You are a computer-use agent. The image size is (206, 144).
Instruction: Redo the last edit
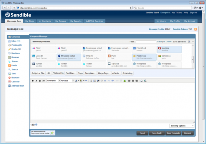pos(113,81)
